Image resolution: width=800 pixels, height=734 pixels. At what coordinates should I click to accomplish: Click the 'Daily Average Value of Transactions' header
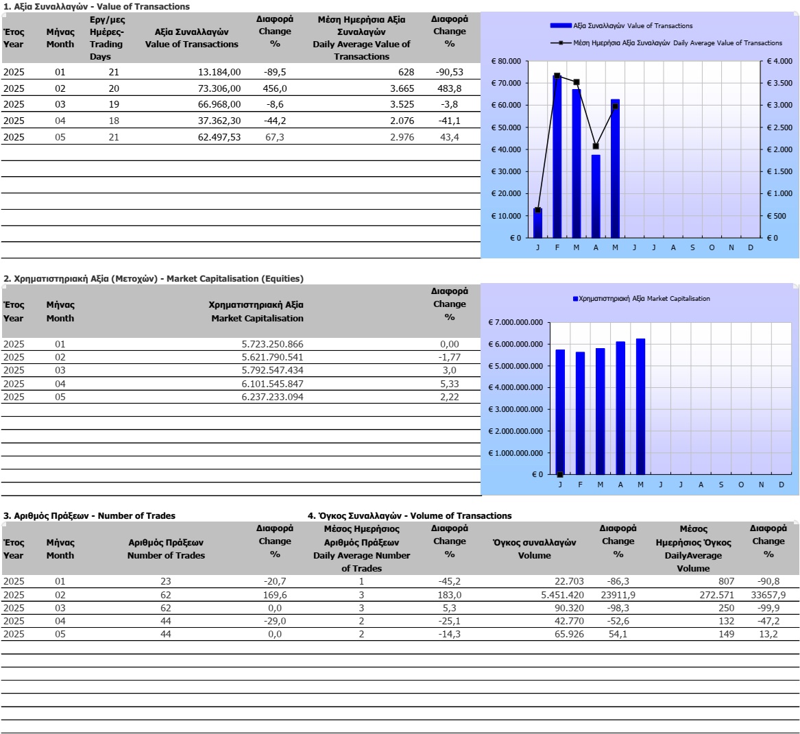(361, 38)
